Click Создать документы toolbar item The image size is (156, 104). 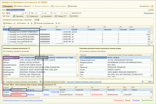pyautogui.click(x=59, y=6)
